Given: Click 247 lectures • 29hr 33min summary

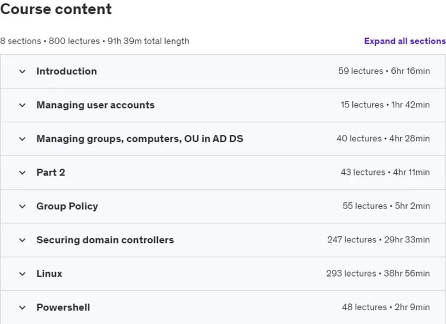Looking at the screenshot, I should (x=379, y=239).
